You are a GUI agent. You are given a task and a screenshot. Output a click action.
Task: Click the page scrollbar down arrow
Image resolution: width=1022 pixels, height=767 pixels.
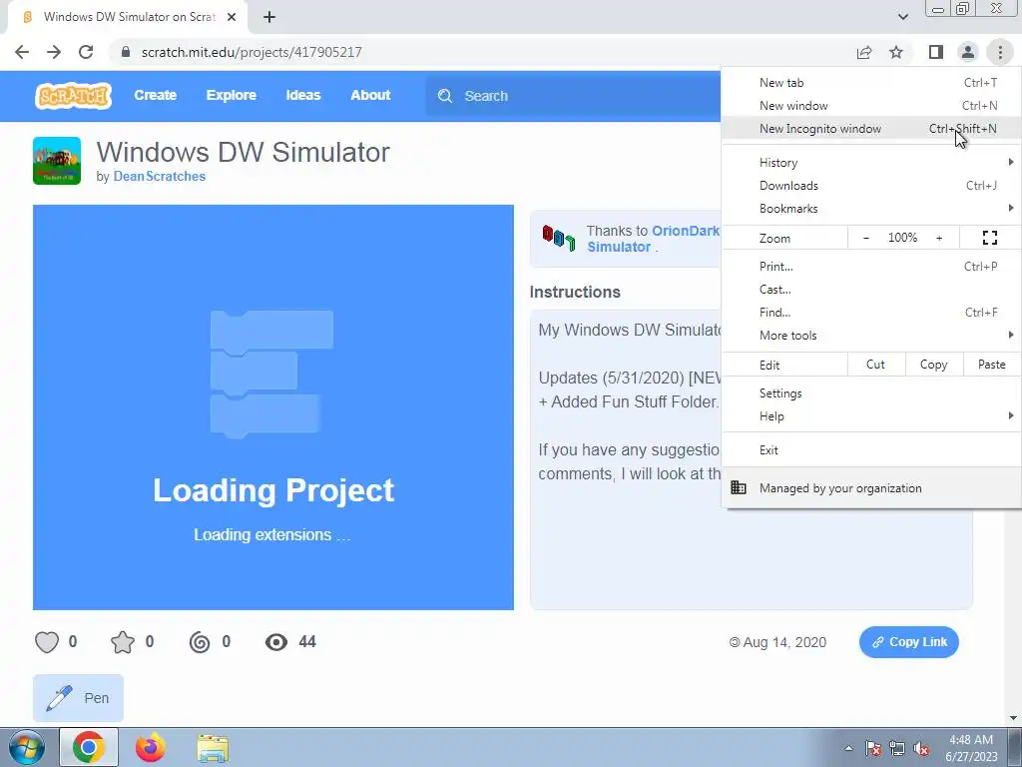pyautogui.click(x=1013, y=719)
